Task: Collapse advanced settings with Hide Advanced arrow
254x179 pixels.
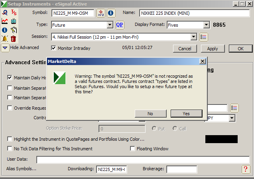Action: coord(5,48)
